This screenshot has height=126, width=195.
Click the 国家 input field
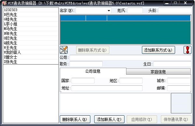point(83,81)
